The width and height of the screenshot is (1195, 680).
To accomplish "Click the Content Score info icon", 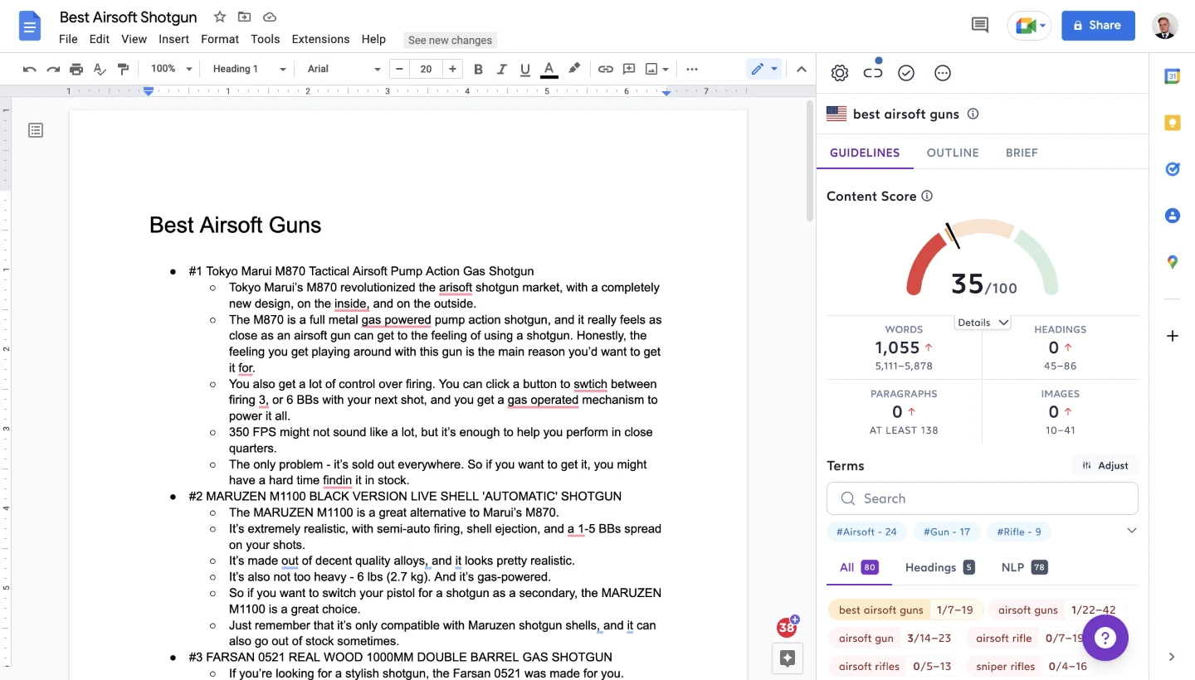I will [x=927, y=196].
